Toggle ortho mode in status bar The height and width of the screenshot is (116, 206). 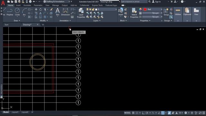point(143,113)
